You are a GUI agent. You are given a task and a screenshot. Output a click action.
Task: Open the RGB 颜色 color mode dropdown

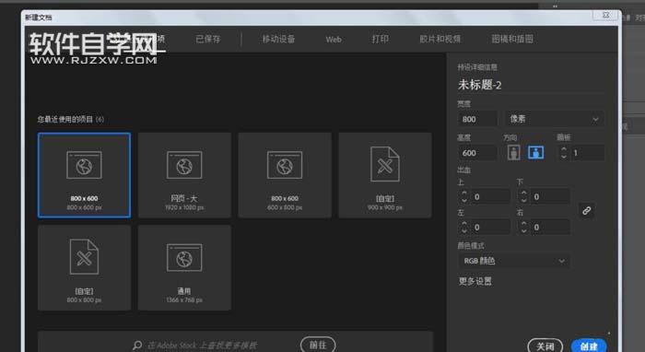point(514,261)
